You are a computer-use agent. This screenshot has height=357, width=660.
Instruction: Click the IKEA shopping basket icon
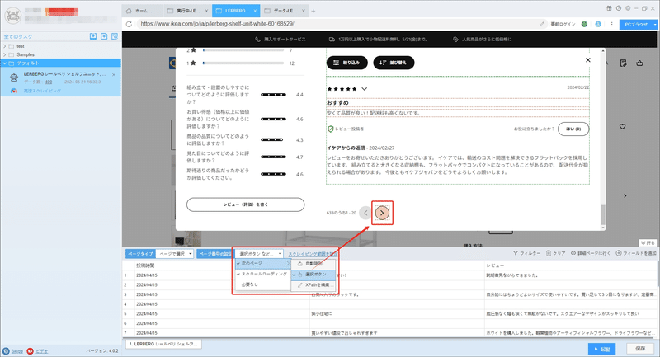pyautogui.click(x=640, y=63)
